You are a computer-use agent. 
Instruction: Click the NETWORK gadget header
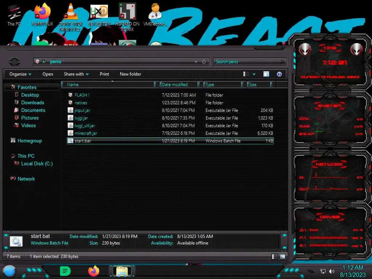pyautogui.click(x=329, y=164)
